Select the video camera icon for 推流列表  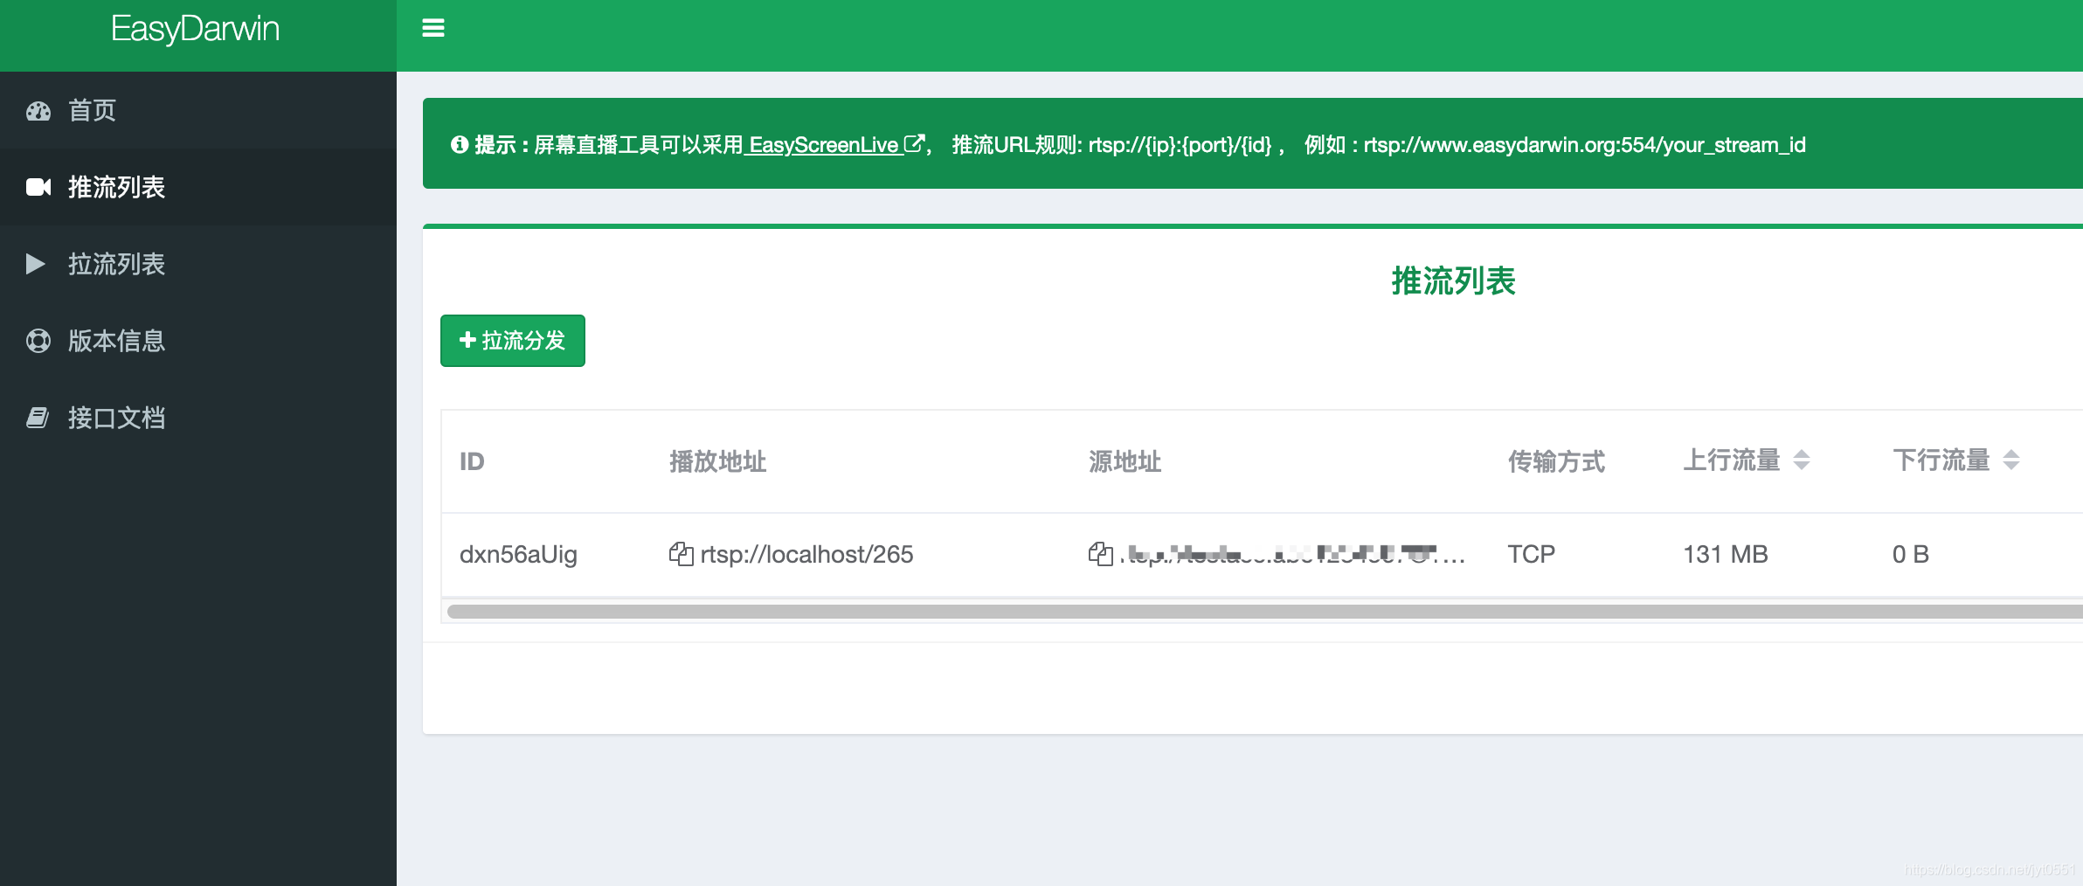pyautogui.click(x=38, y=187)
